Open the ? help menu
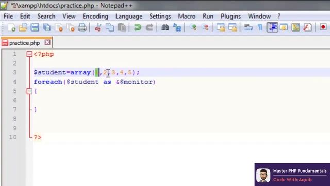 click(x=279, y=16)
